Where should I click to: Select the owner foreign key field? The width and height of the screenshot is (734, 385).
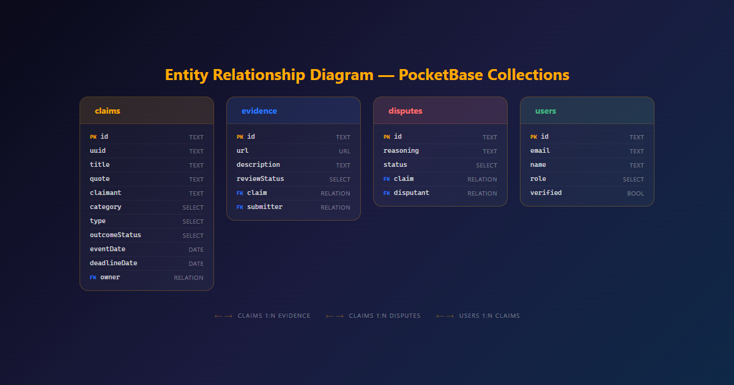[147, 277]
